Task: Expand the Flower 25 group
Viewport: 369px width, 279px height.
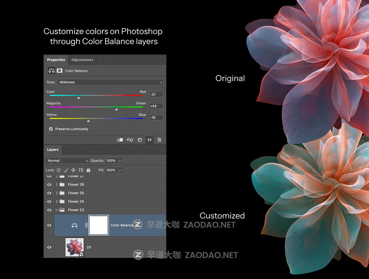Action: pos(57,193)
